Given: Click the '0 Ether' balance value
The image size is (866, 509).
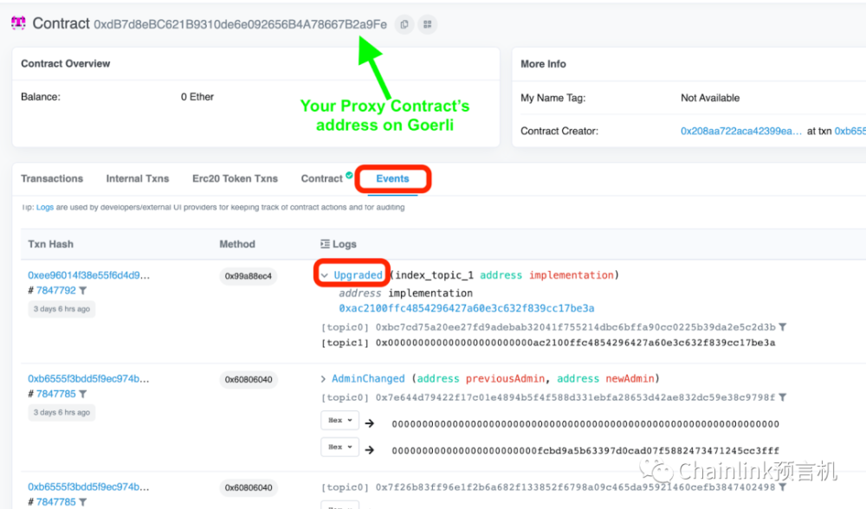Looking at the screenshot, I should point(197,97).
